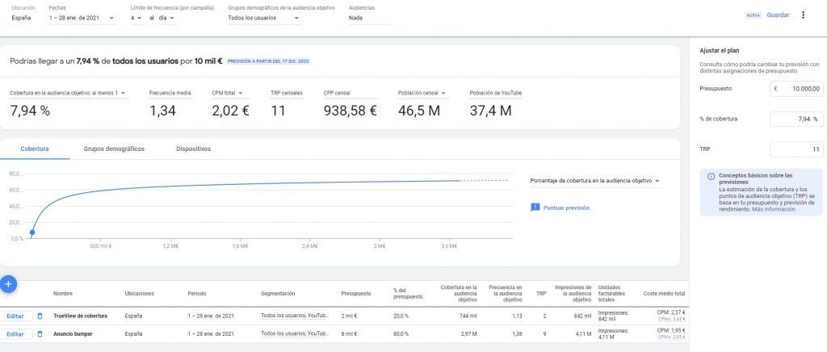Click the TRP input field showing 11

click(796, 149)
